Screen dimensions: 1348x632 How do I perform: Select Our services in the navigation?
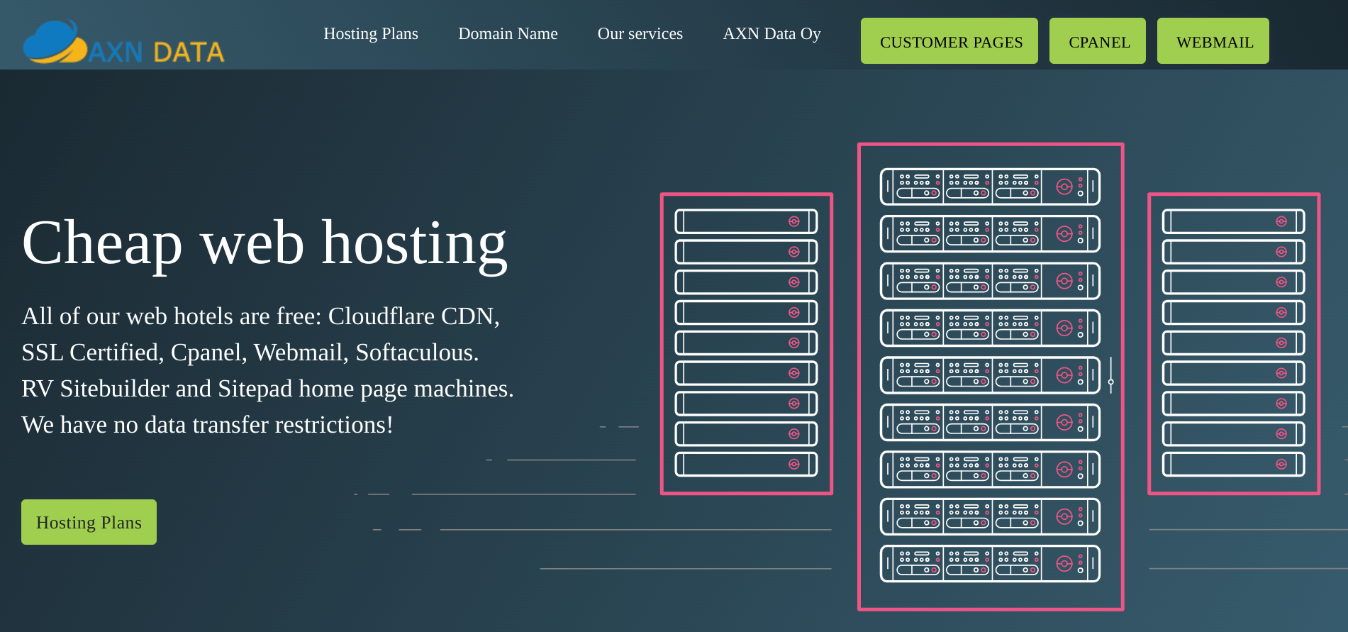pos(640,33)
